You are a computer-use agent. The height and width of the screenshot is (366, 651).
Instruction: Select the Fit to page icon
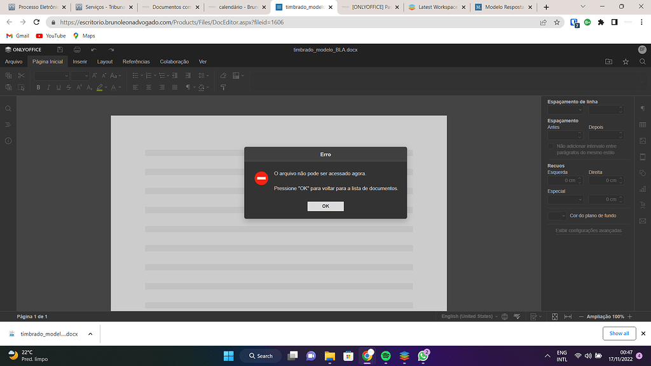click(555, 316)
